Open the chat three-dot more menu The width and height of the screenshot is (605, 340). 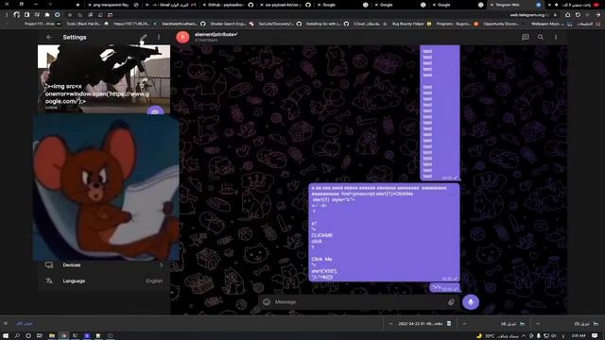pos(556,37)
